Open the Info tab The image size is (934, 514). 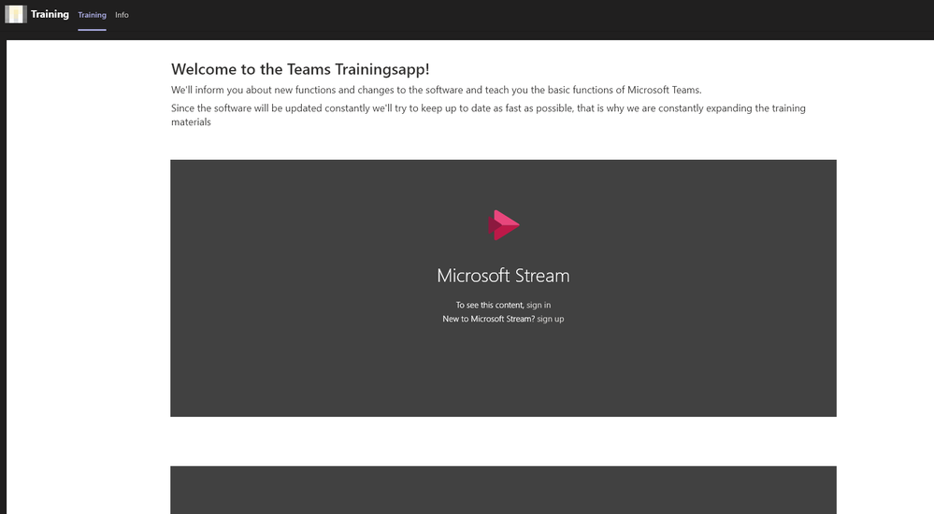(x=122, y=15)
